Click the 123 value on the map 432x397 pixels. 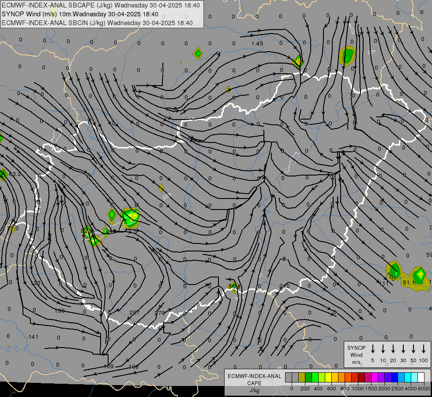pos(35,283)
